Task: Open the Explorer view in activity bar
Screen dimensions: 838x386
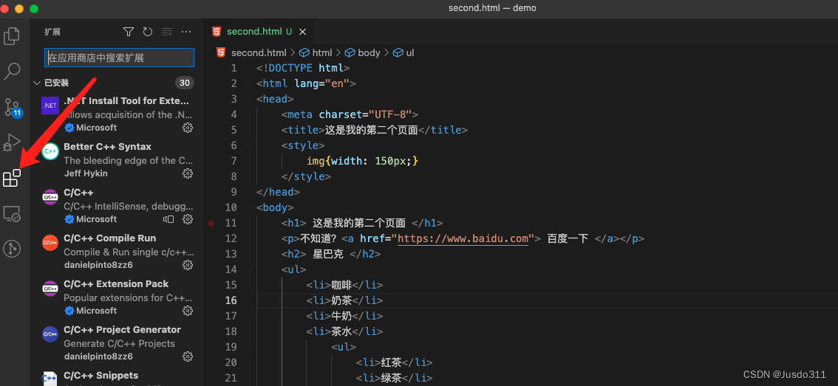Action: point(12,35)
